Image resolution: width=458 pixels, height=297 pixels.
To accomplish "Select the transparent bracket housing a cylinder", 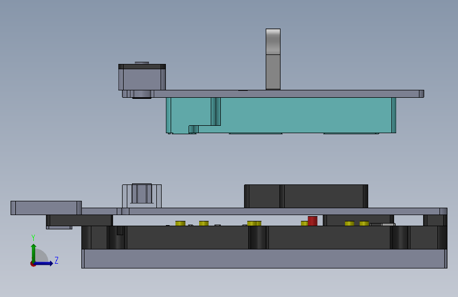I will point(142,196).
